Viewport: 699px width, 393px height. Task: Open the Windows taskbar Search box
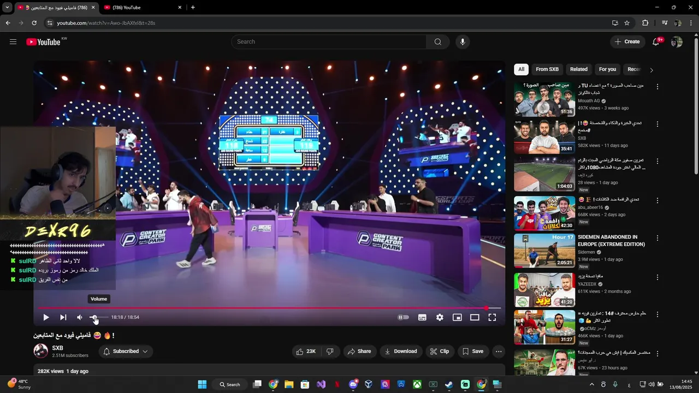[230, 384]
